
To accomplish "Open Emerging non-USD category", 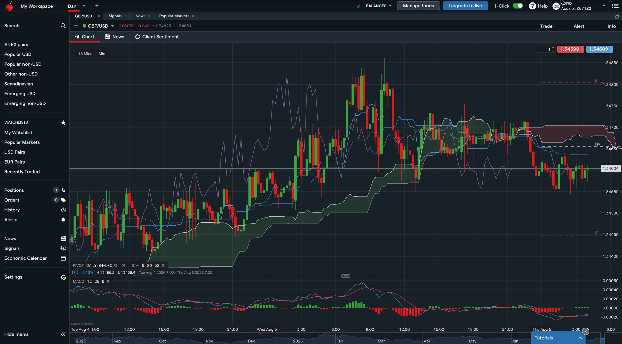I will [25, 103].
